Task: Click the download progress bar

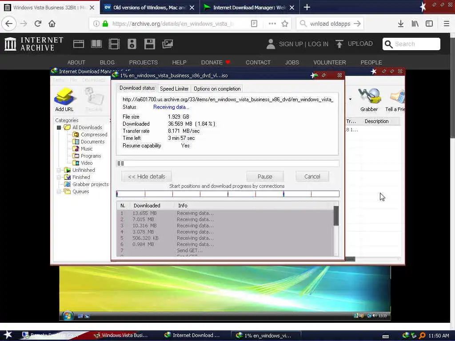Action: (227, 163)
